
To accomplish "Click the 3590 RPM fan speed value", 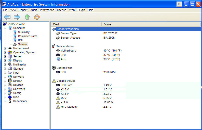I will click(x=110, y=72).
